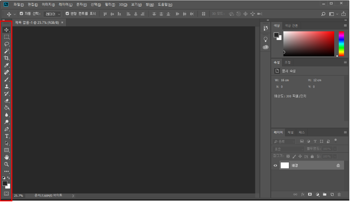
Task: Open the Learn lightbulb panel icon
Action: click(265, 39)
